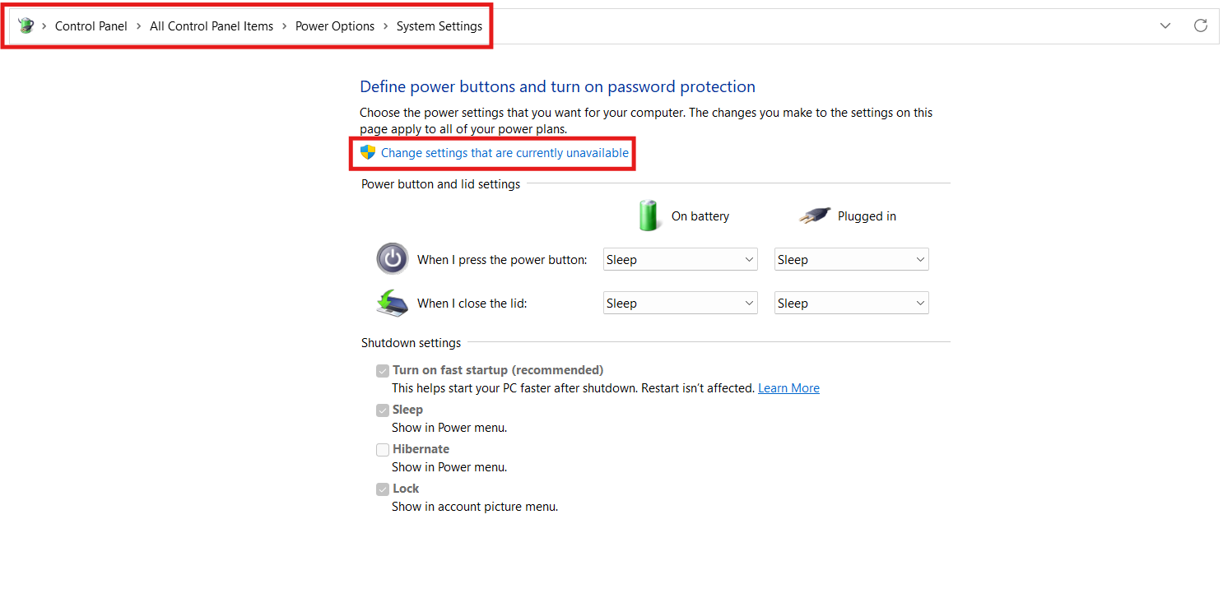Uncheck Turn on fast startup
The image size is (1223, 598).
(x=383, y=370)
